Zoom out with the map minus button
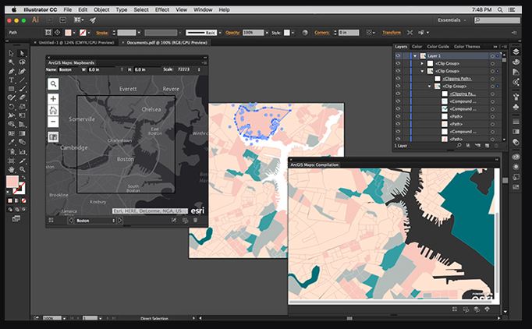The image size is (532, 329). tap(53, 122)
